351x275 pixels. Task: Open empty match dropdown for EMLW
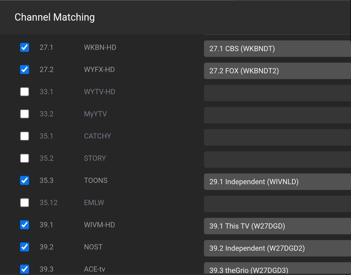click(x=277, y=204)
